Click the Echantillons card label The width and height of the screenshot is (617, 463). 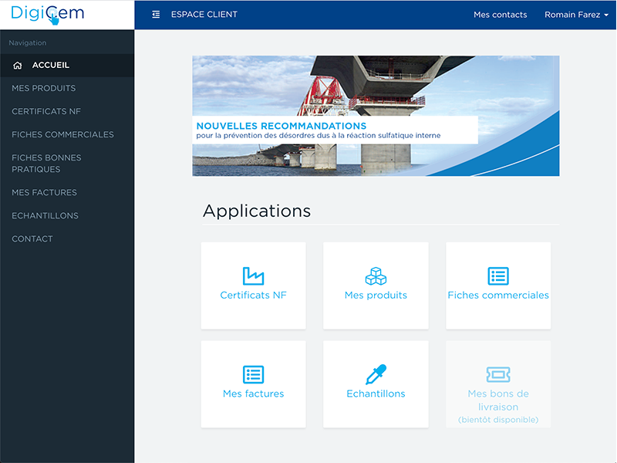tap(376, 394)
